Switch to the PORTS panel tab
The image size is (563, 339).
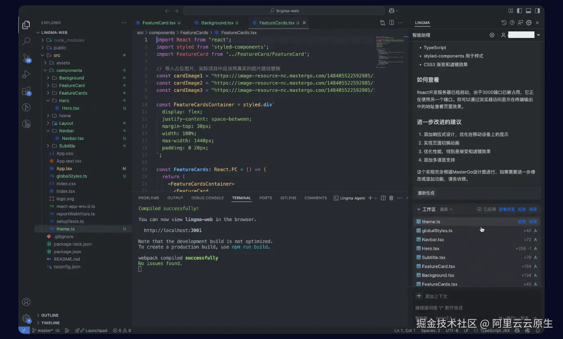pos(266,198)
